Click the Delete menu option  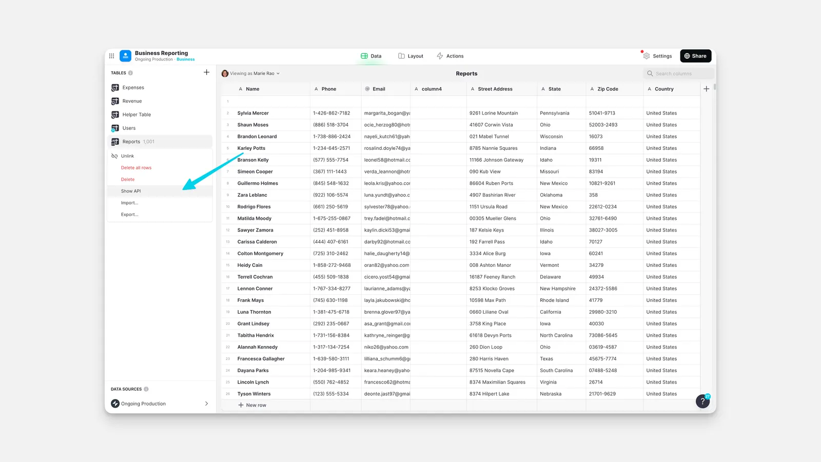(x=160, y=180)
